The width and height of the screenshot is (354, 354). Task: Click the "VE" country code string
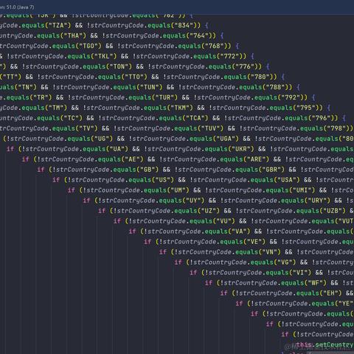click(254, 242)
